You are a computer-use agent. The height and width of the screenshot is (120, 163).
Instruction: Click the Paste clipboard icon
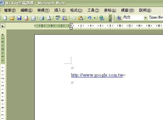(81, 18)
